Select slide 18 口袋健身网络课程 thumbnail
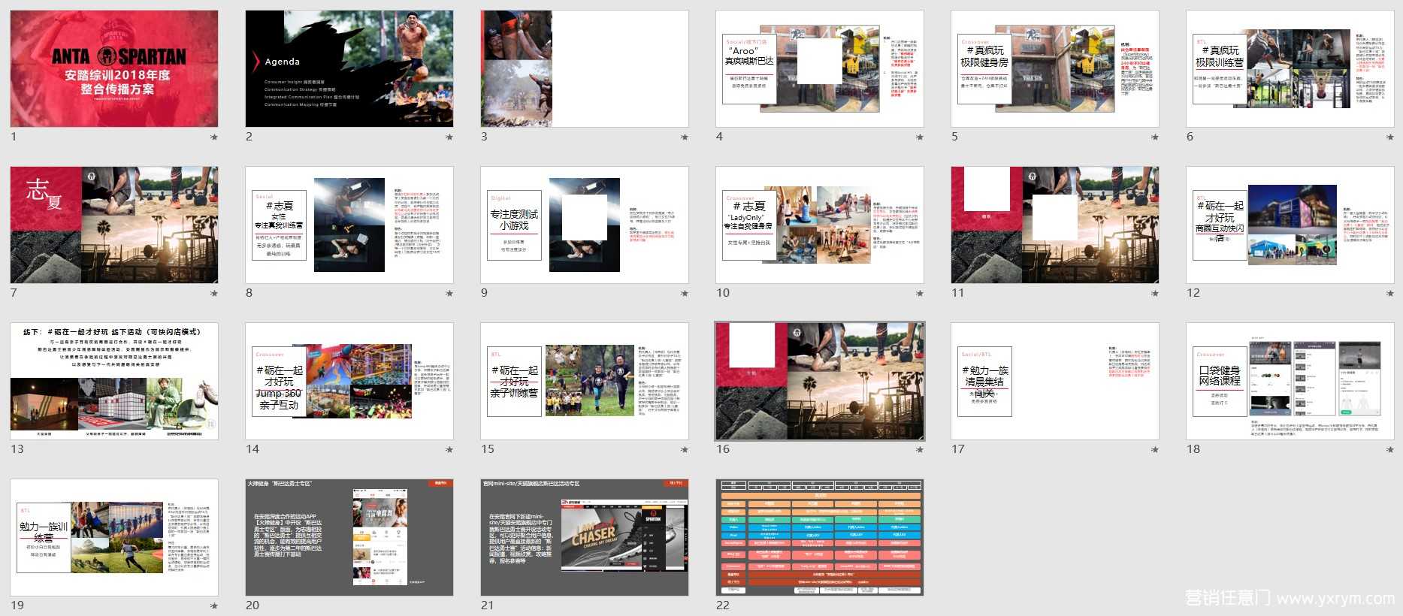1403x616 pixels. tap(1290, 381)
